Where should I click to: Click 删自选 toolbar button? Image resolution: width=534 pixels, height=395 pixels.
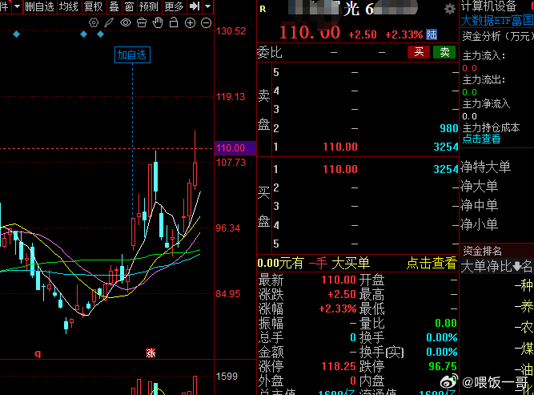(x=39, y=6)
